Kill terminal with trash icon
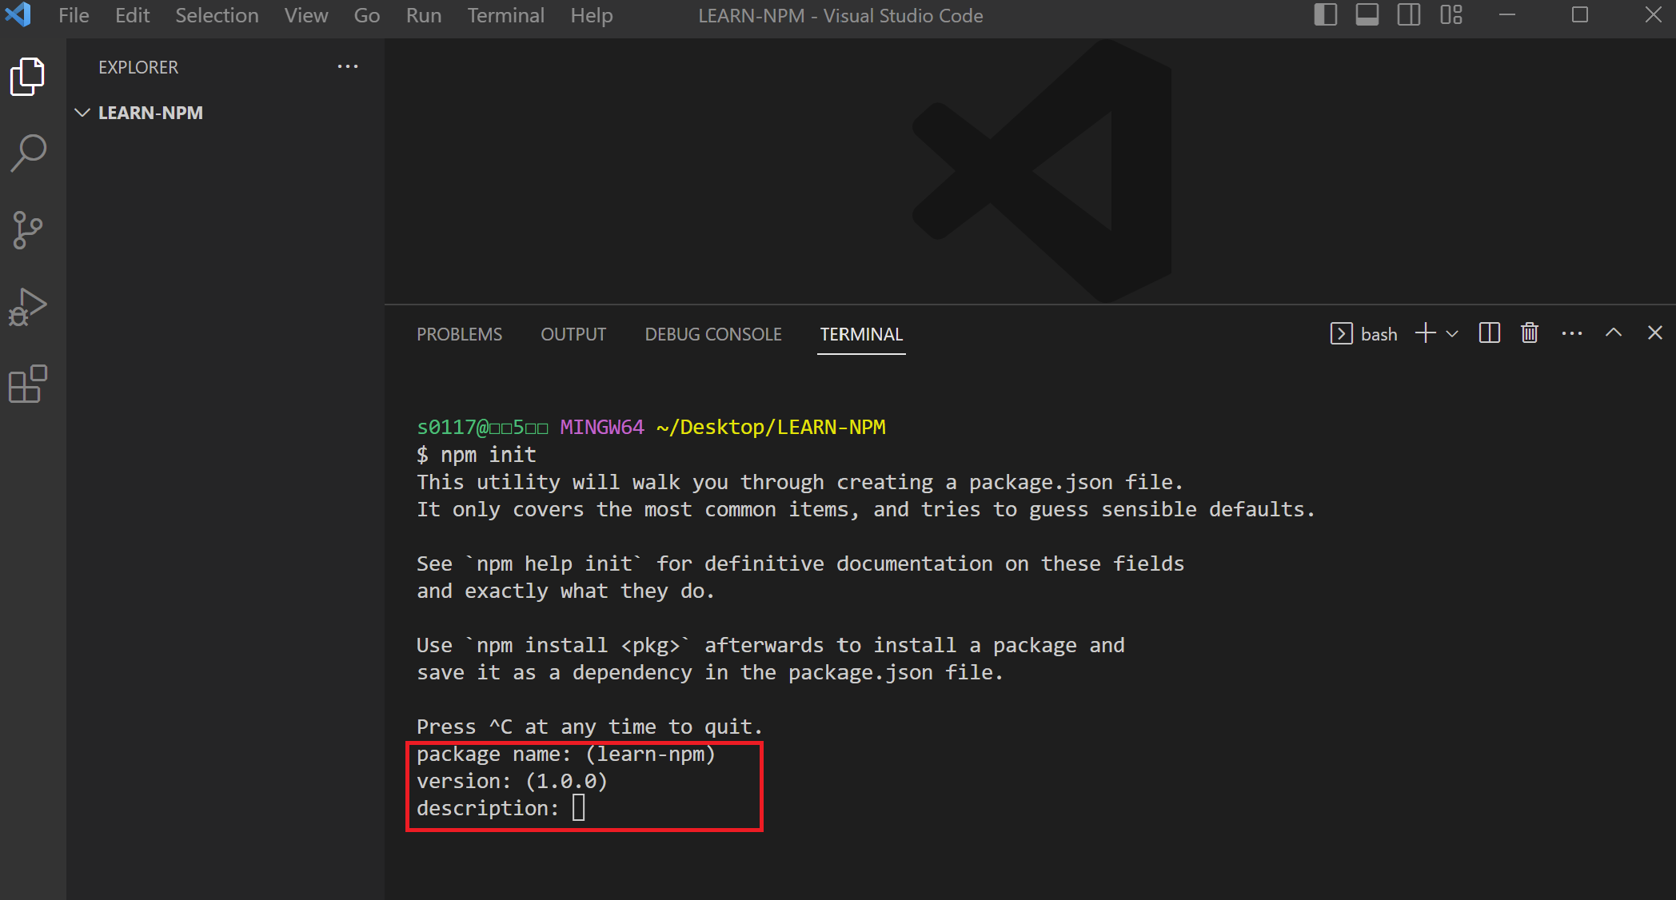Viewport: 1676px width, 900px height. pyautogui.click(x=1530, y=333)
